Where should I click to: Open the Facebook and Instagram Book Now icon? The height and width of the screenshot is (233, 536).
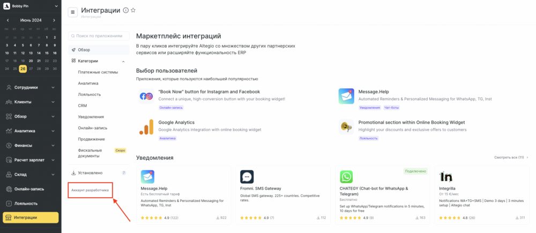click(146, 96)
